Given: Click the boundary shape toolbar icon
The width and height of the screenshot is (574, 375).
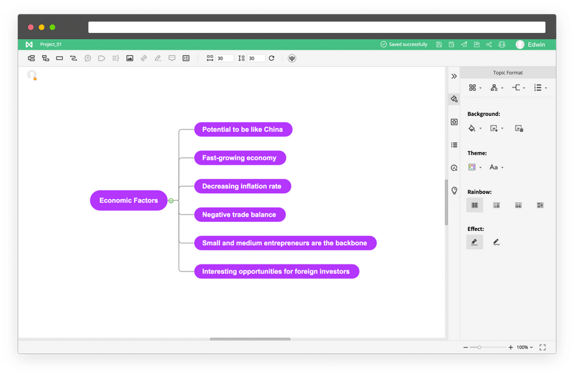Looking at the screenshot, I should [x=102, y=58].
